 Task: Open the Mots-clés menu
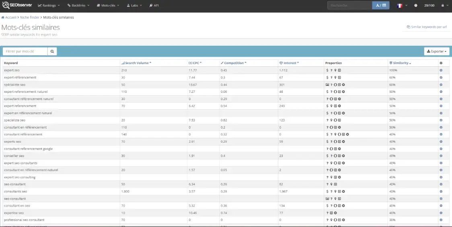pyautogui.click(x=109, y=6)
